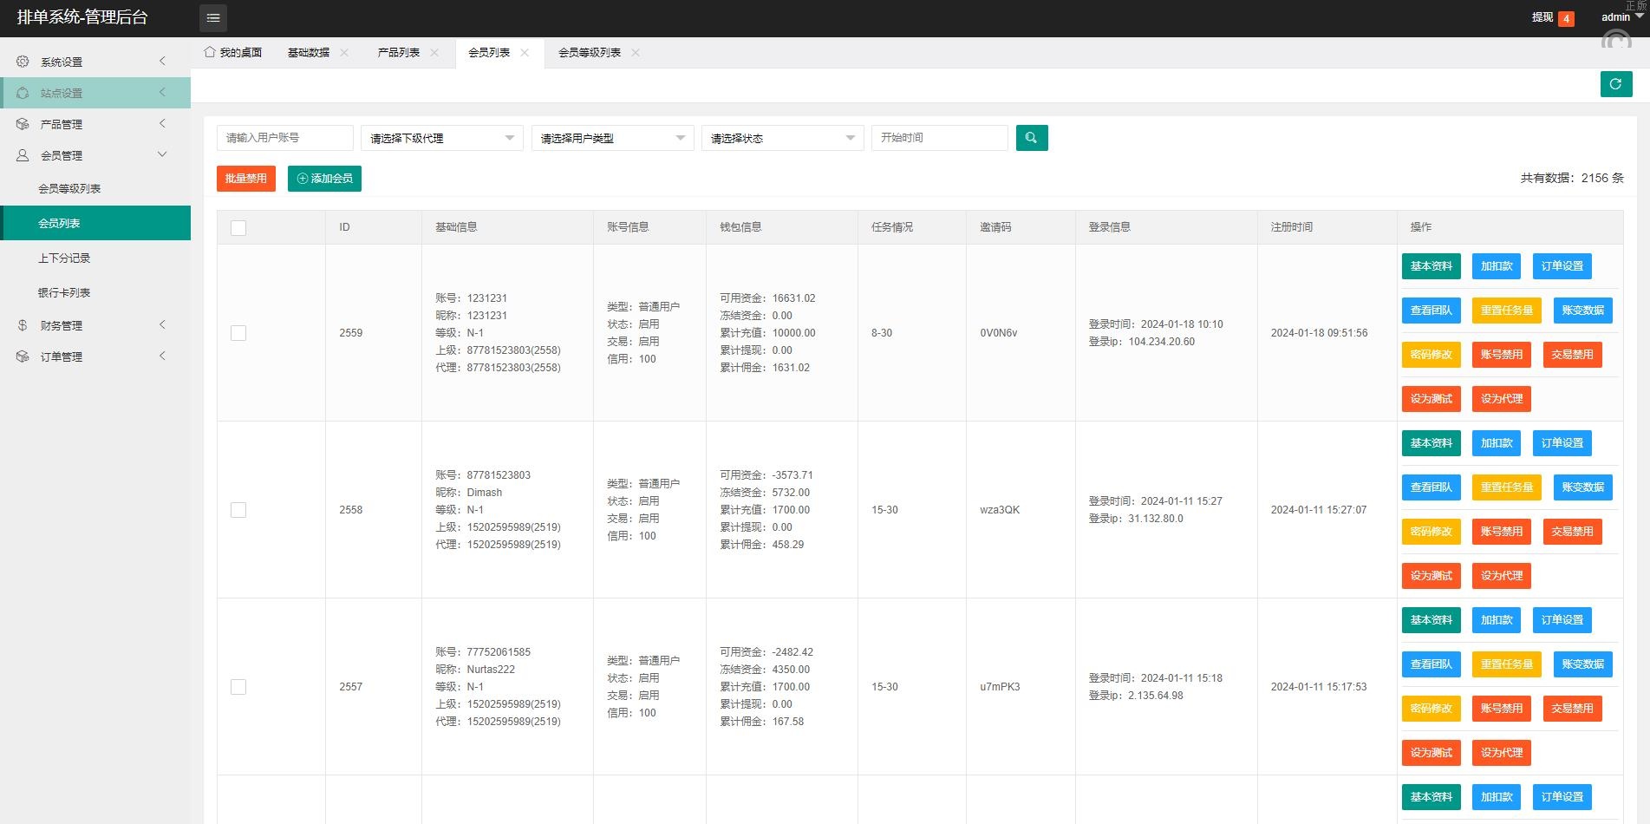This screenshot has height=824, width=1650.
Task: Check the row checkbox for ID 2559
Action: pyautogui.click(x=238, y=333)
